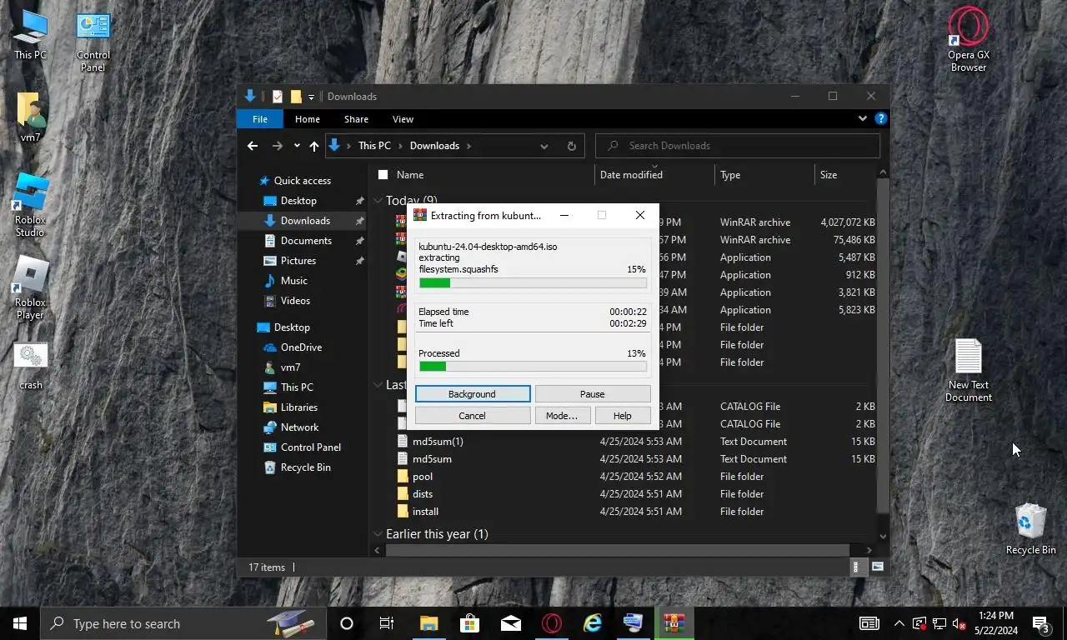Image resolution: width=1067 pixels, height=640 pixels.
Task: Select OneDrive in the navigation pane
Action: [301, 347]
